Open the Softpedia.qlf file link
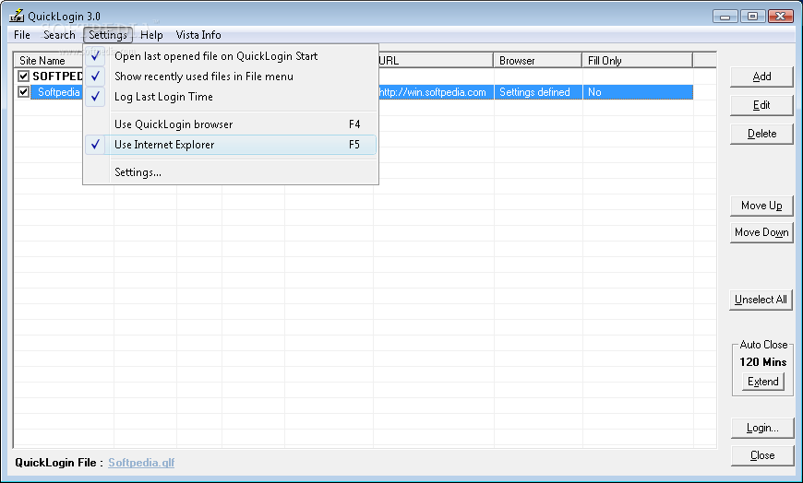 pos(141,463)
